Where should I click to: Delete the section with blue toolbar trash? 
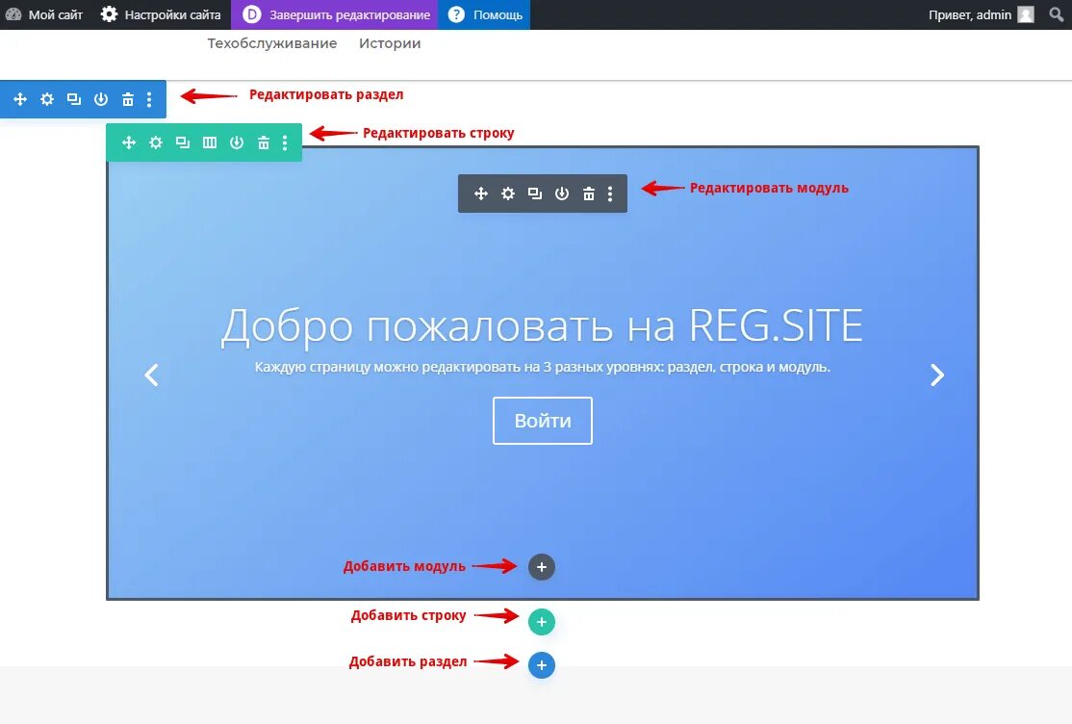tap(128, 99)
